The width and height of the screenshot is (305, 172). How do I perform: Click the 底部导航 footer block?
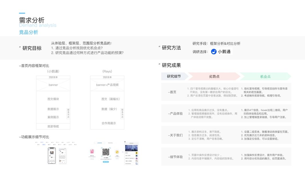(x=53, y=126)
